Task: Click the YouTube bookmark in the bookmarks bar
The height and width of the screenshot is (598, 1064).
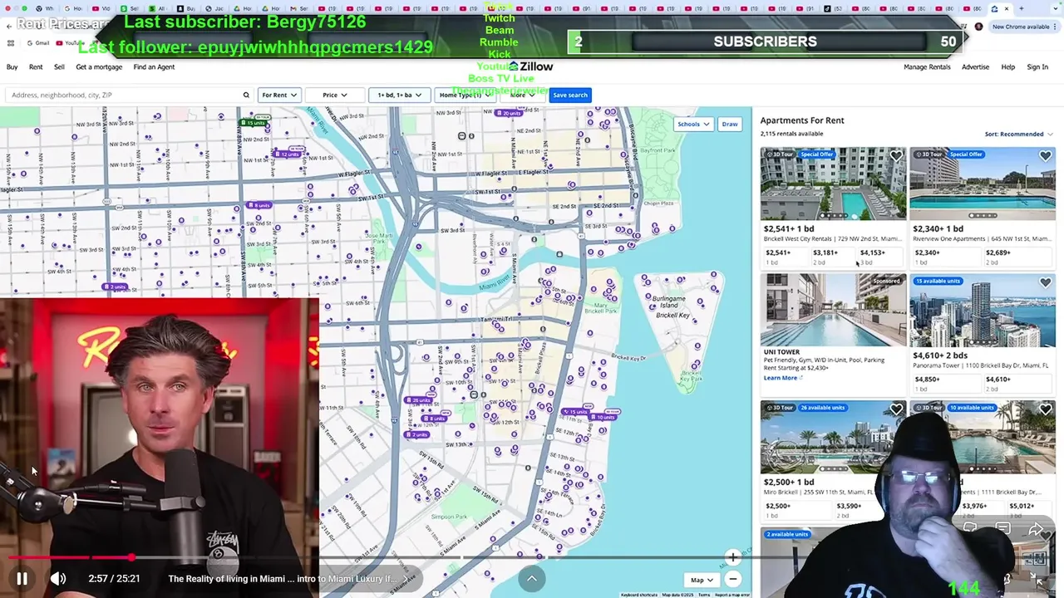Action: 68,43
